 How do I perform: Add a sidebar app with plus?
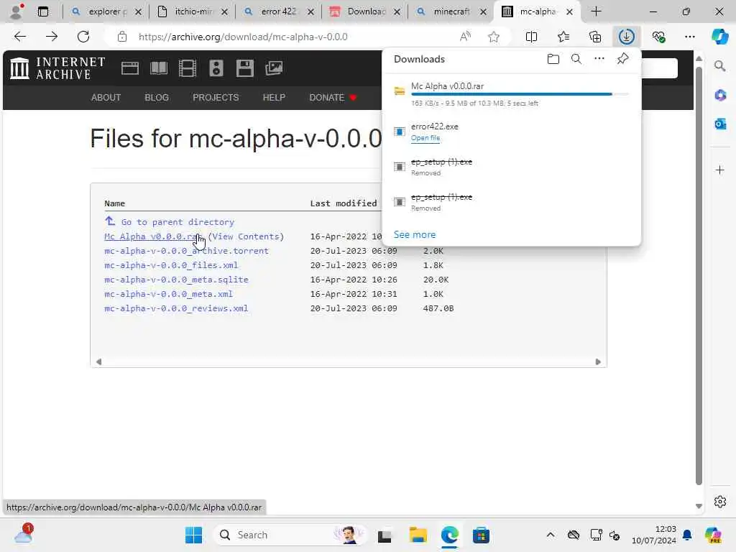(x=720, y=170)
